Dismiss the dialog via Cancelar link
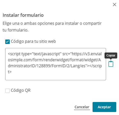This screenshot has width=119, height=115. tap(82, 107)
